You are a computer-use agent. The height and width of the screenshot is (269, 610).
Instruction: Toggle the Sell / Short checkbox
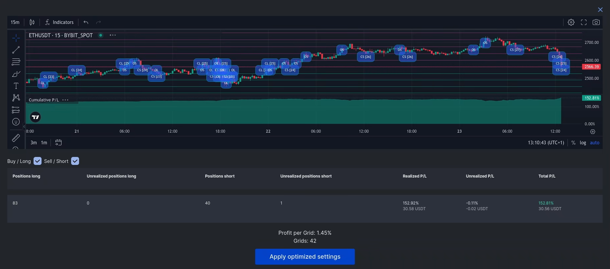pyautogui.click(x=75, y=161)
